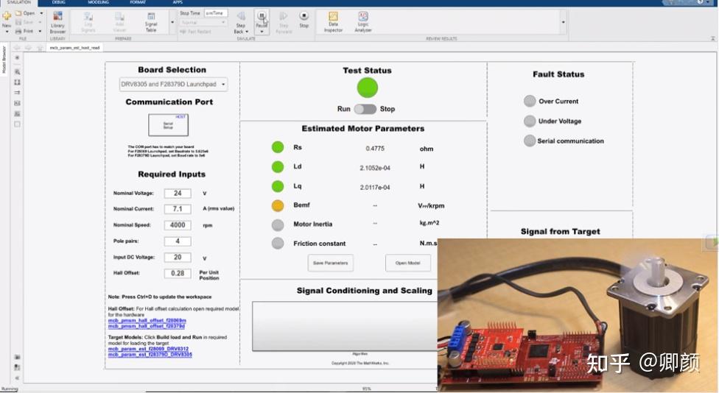719x393 pixels.
Task: Open the mcb_pmsm_hall_offset_f28069m link
Action: click(147, 321)
